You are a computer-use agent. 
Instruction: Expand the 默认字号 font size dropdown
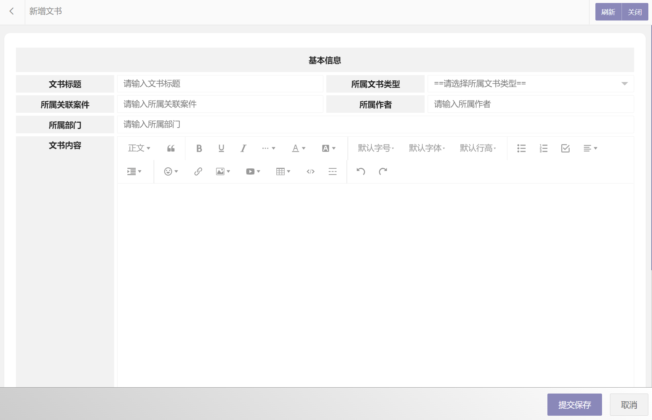(x=376, y=148)
